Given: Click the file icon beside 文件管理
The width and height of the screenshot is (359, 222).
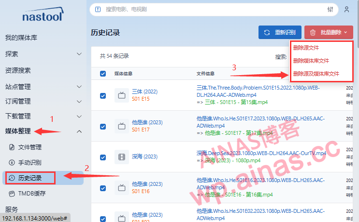Looking at the screenshot, I should click(x=12, y=147).
